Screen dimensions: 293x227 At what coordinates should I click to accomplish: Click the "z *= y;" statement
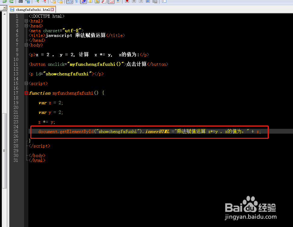click(47, 122)
